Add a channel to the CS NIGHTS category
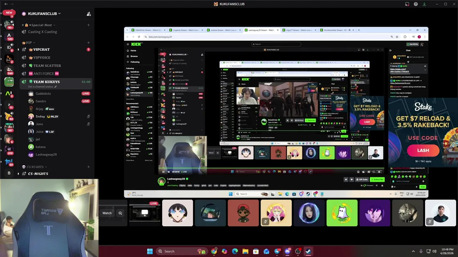Image resolution: width=458 pixels, height=257 pixels. coord(88,167)
